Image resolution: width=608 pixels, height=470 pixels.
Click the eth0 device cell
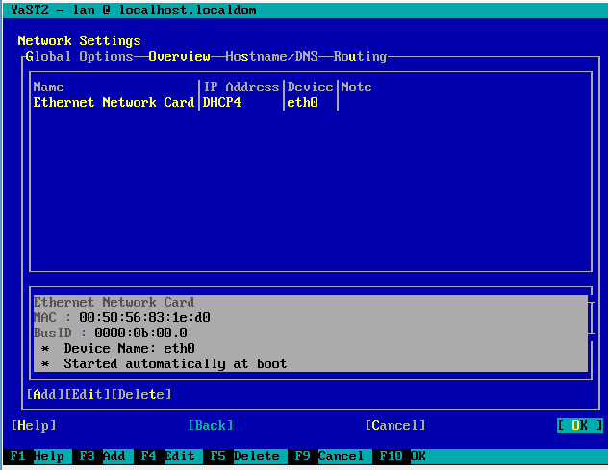point(302,102)
